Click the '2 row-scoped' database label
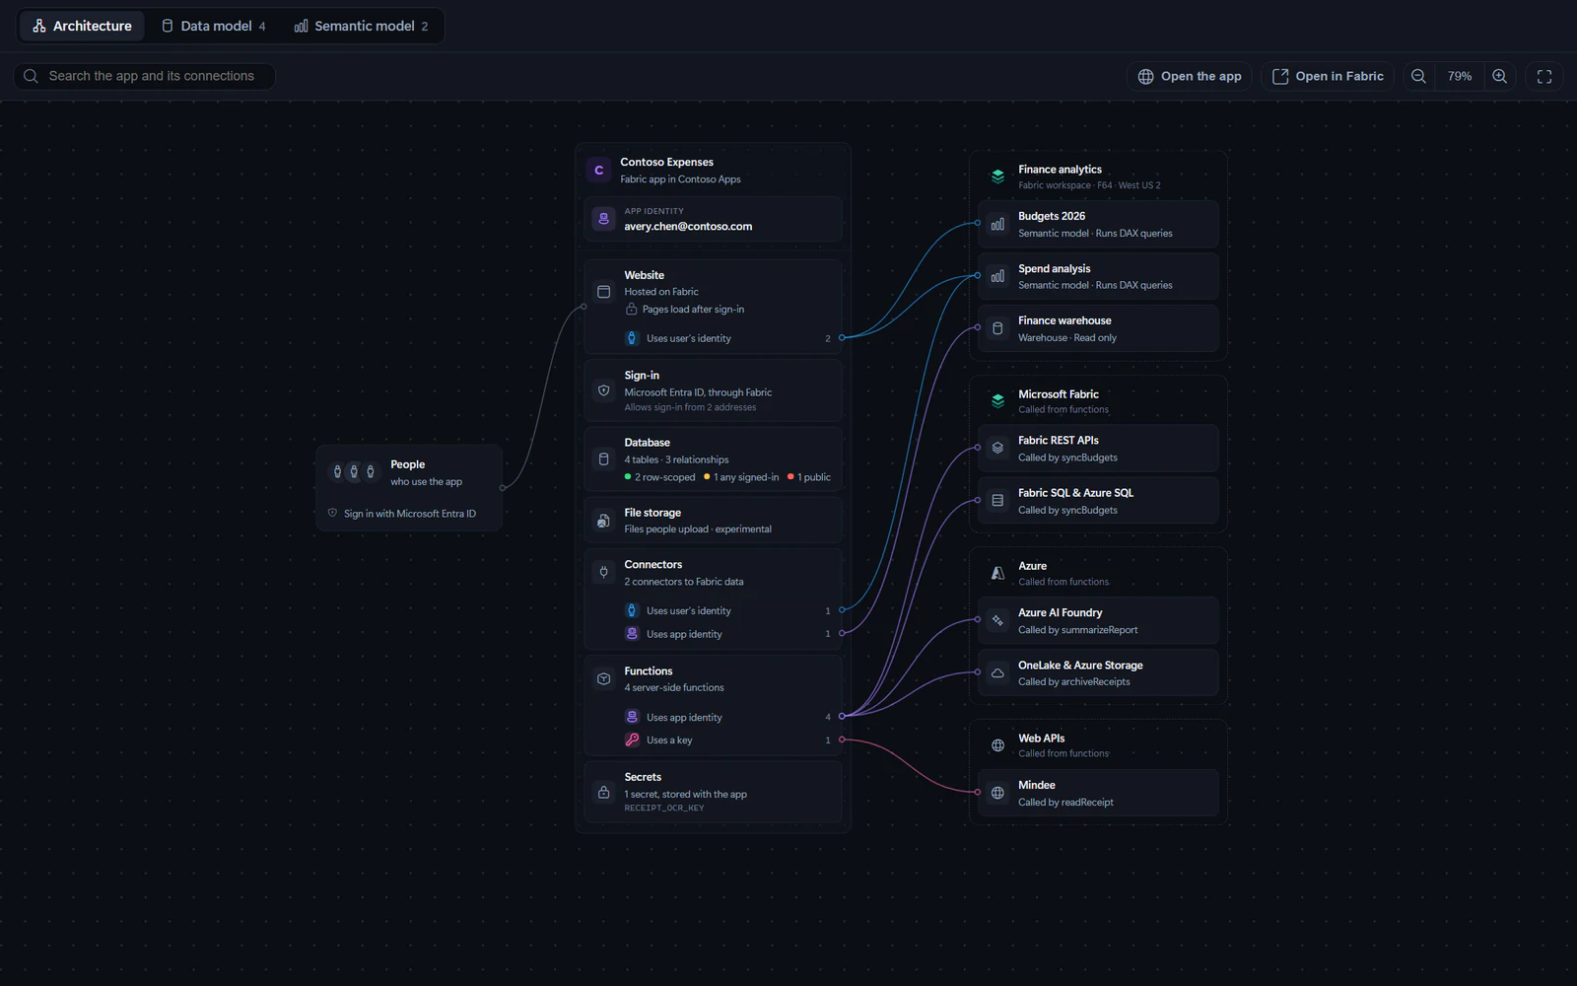The height and width of the screenshot is (986, 1577). [659, 477]
